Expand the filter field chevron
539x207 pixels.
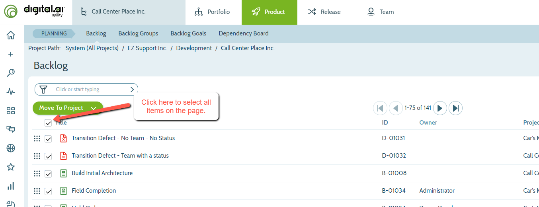132,90
